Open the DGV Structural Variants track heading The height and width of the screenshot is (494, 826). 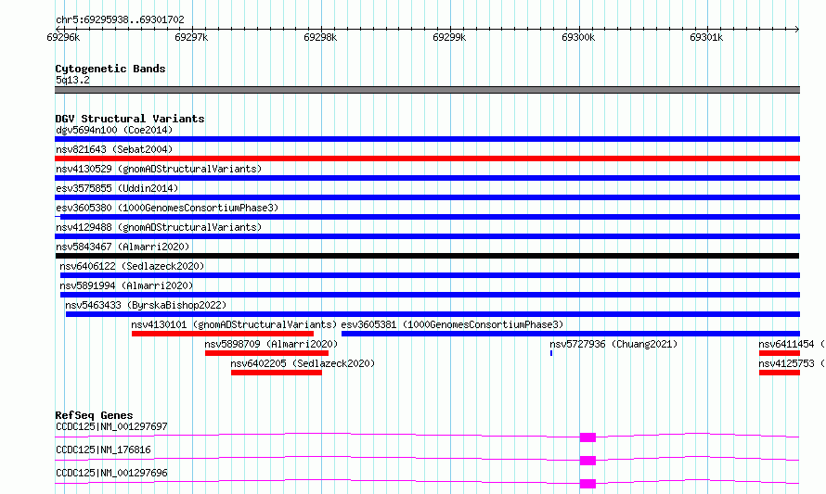point(130,119)
